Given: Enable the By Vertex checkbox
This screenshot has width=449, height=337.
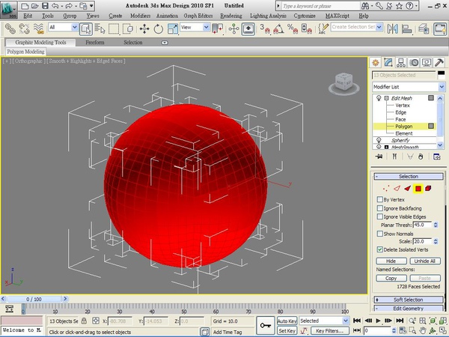Looking at the screenshot, I should [379, 199].
